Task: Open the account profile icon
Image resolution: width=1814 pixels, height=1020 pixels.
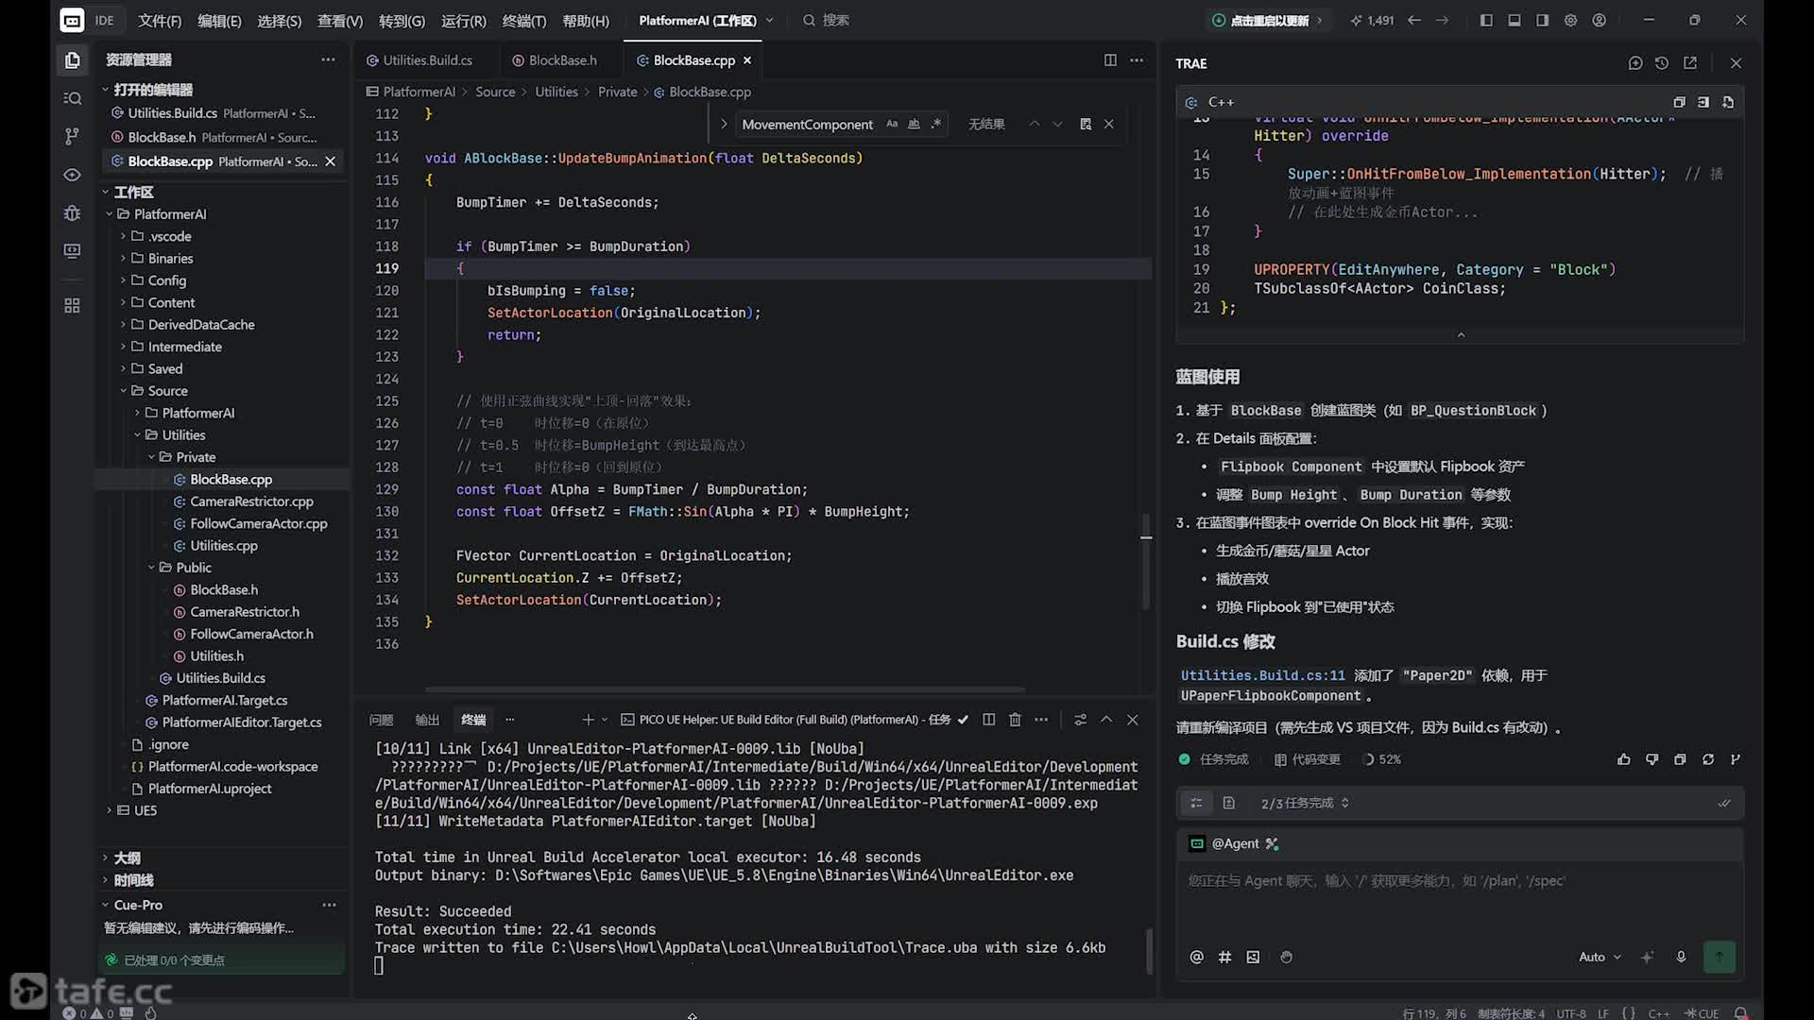Action: click(1599, 20)
